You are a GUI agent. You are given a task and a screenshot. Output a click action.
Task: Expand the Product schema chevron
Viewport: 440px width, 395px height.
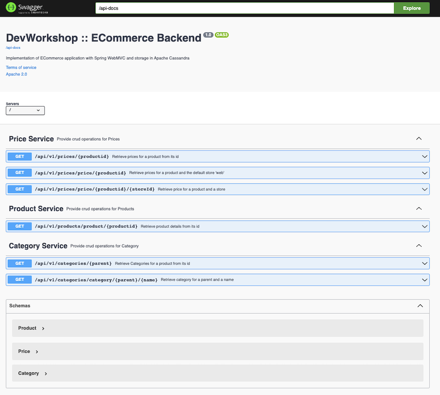coord(43,328)
